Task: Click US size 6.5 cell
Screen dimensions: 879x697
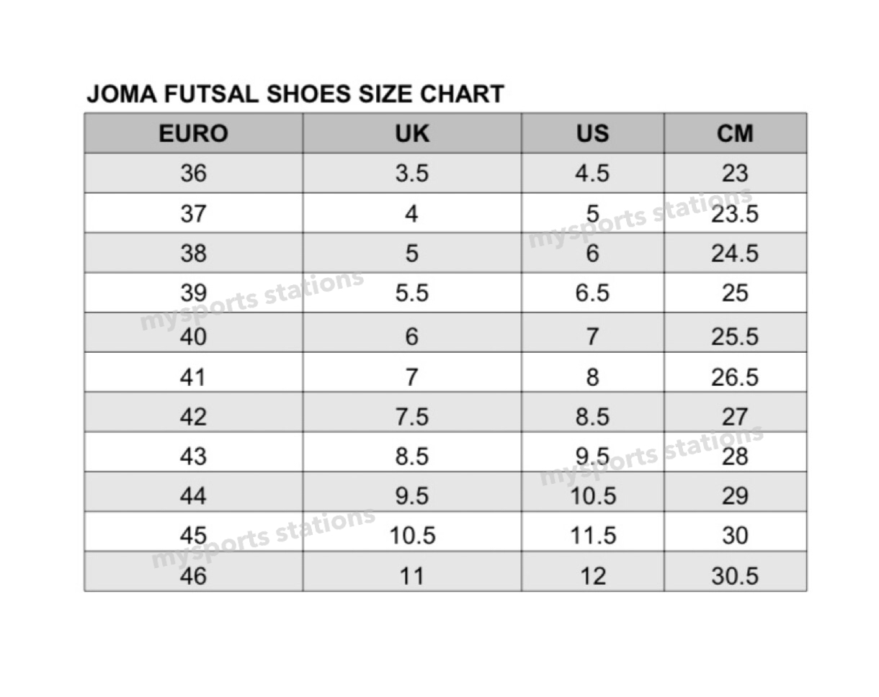Action: [592, 292]
